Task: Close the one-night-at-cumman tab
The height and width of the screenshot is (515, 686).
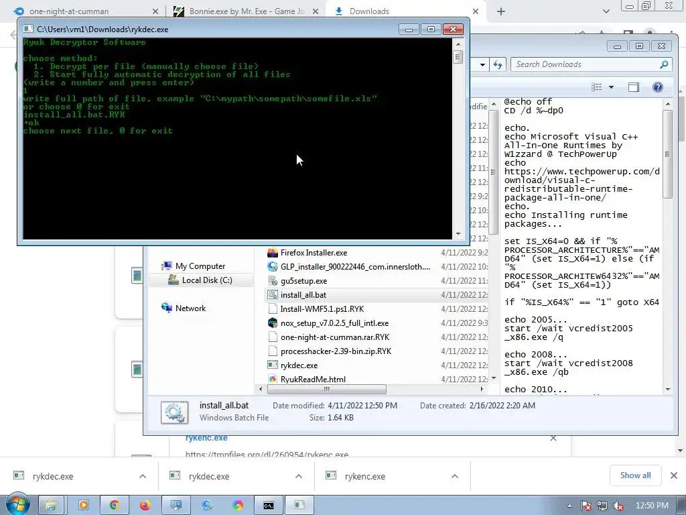Action: pyautogui.click(x=155, y=11)
